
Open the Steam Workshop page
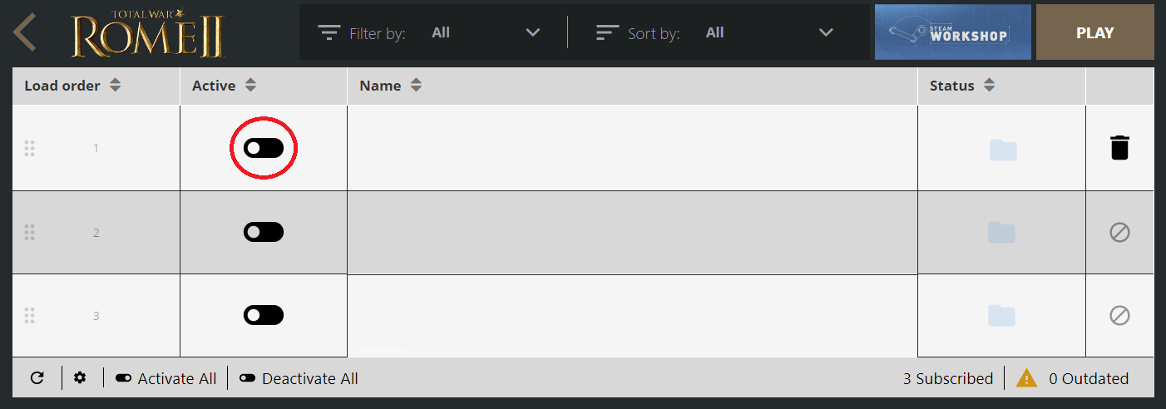pos(952,32)
